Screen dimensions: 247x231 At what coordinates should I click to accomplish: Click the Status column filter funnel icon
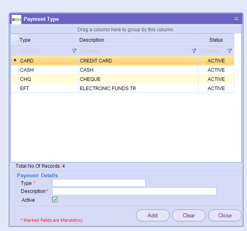coord(229,51)
